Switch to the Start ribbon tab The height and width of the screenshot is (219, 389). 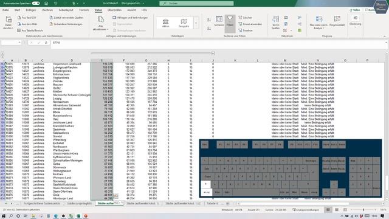pos(17,10)
